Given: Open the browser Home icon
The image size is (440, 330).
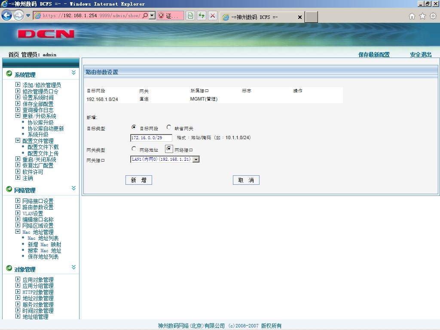Looking at the screenshot, I should 412,16.
